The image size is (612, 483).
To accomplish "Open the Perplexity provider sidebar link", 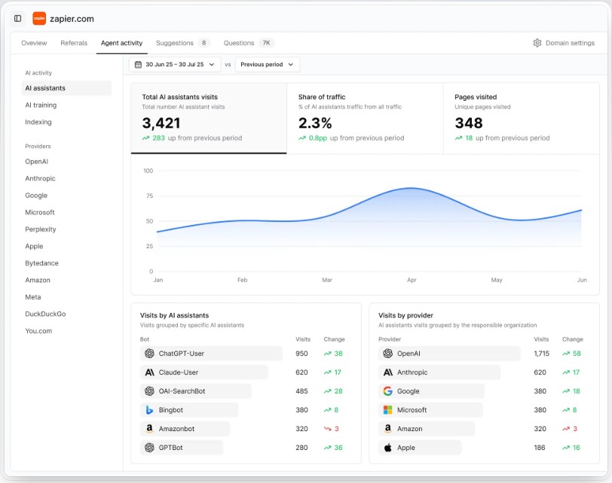I will [x=41, y=229].
